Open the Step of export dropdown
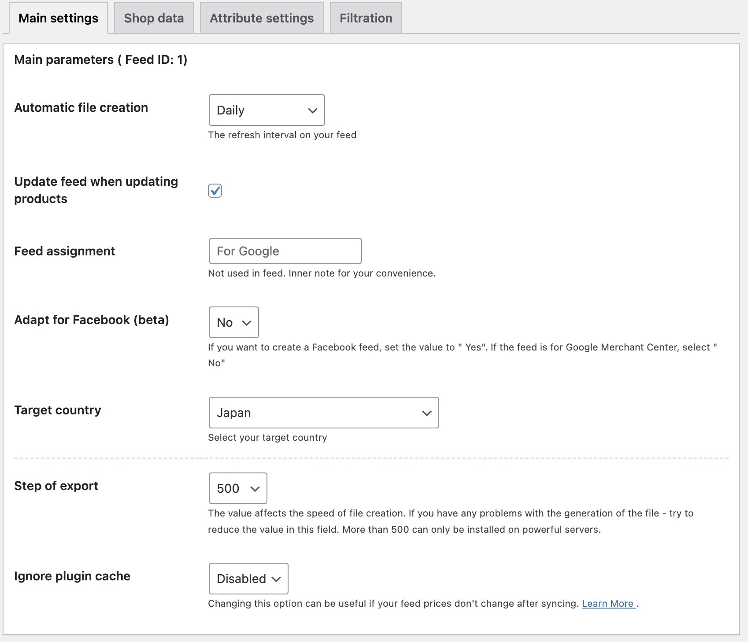The height and width of the screenshot is (642, 748). click(x=237, y=488)
